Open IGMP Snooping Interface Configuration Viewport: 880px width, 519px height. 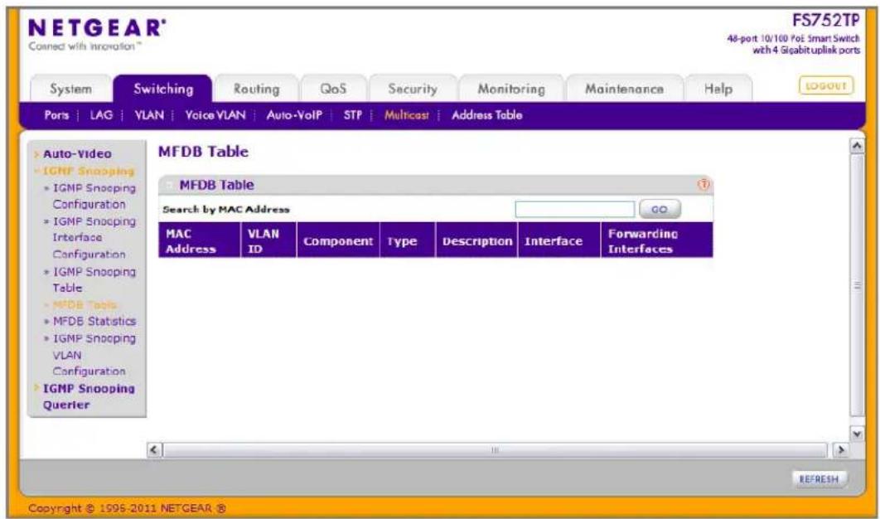pyautogui.click(x=94, y=238)
